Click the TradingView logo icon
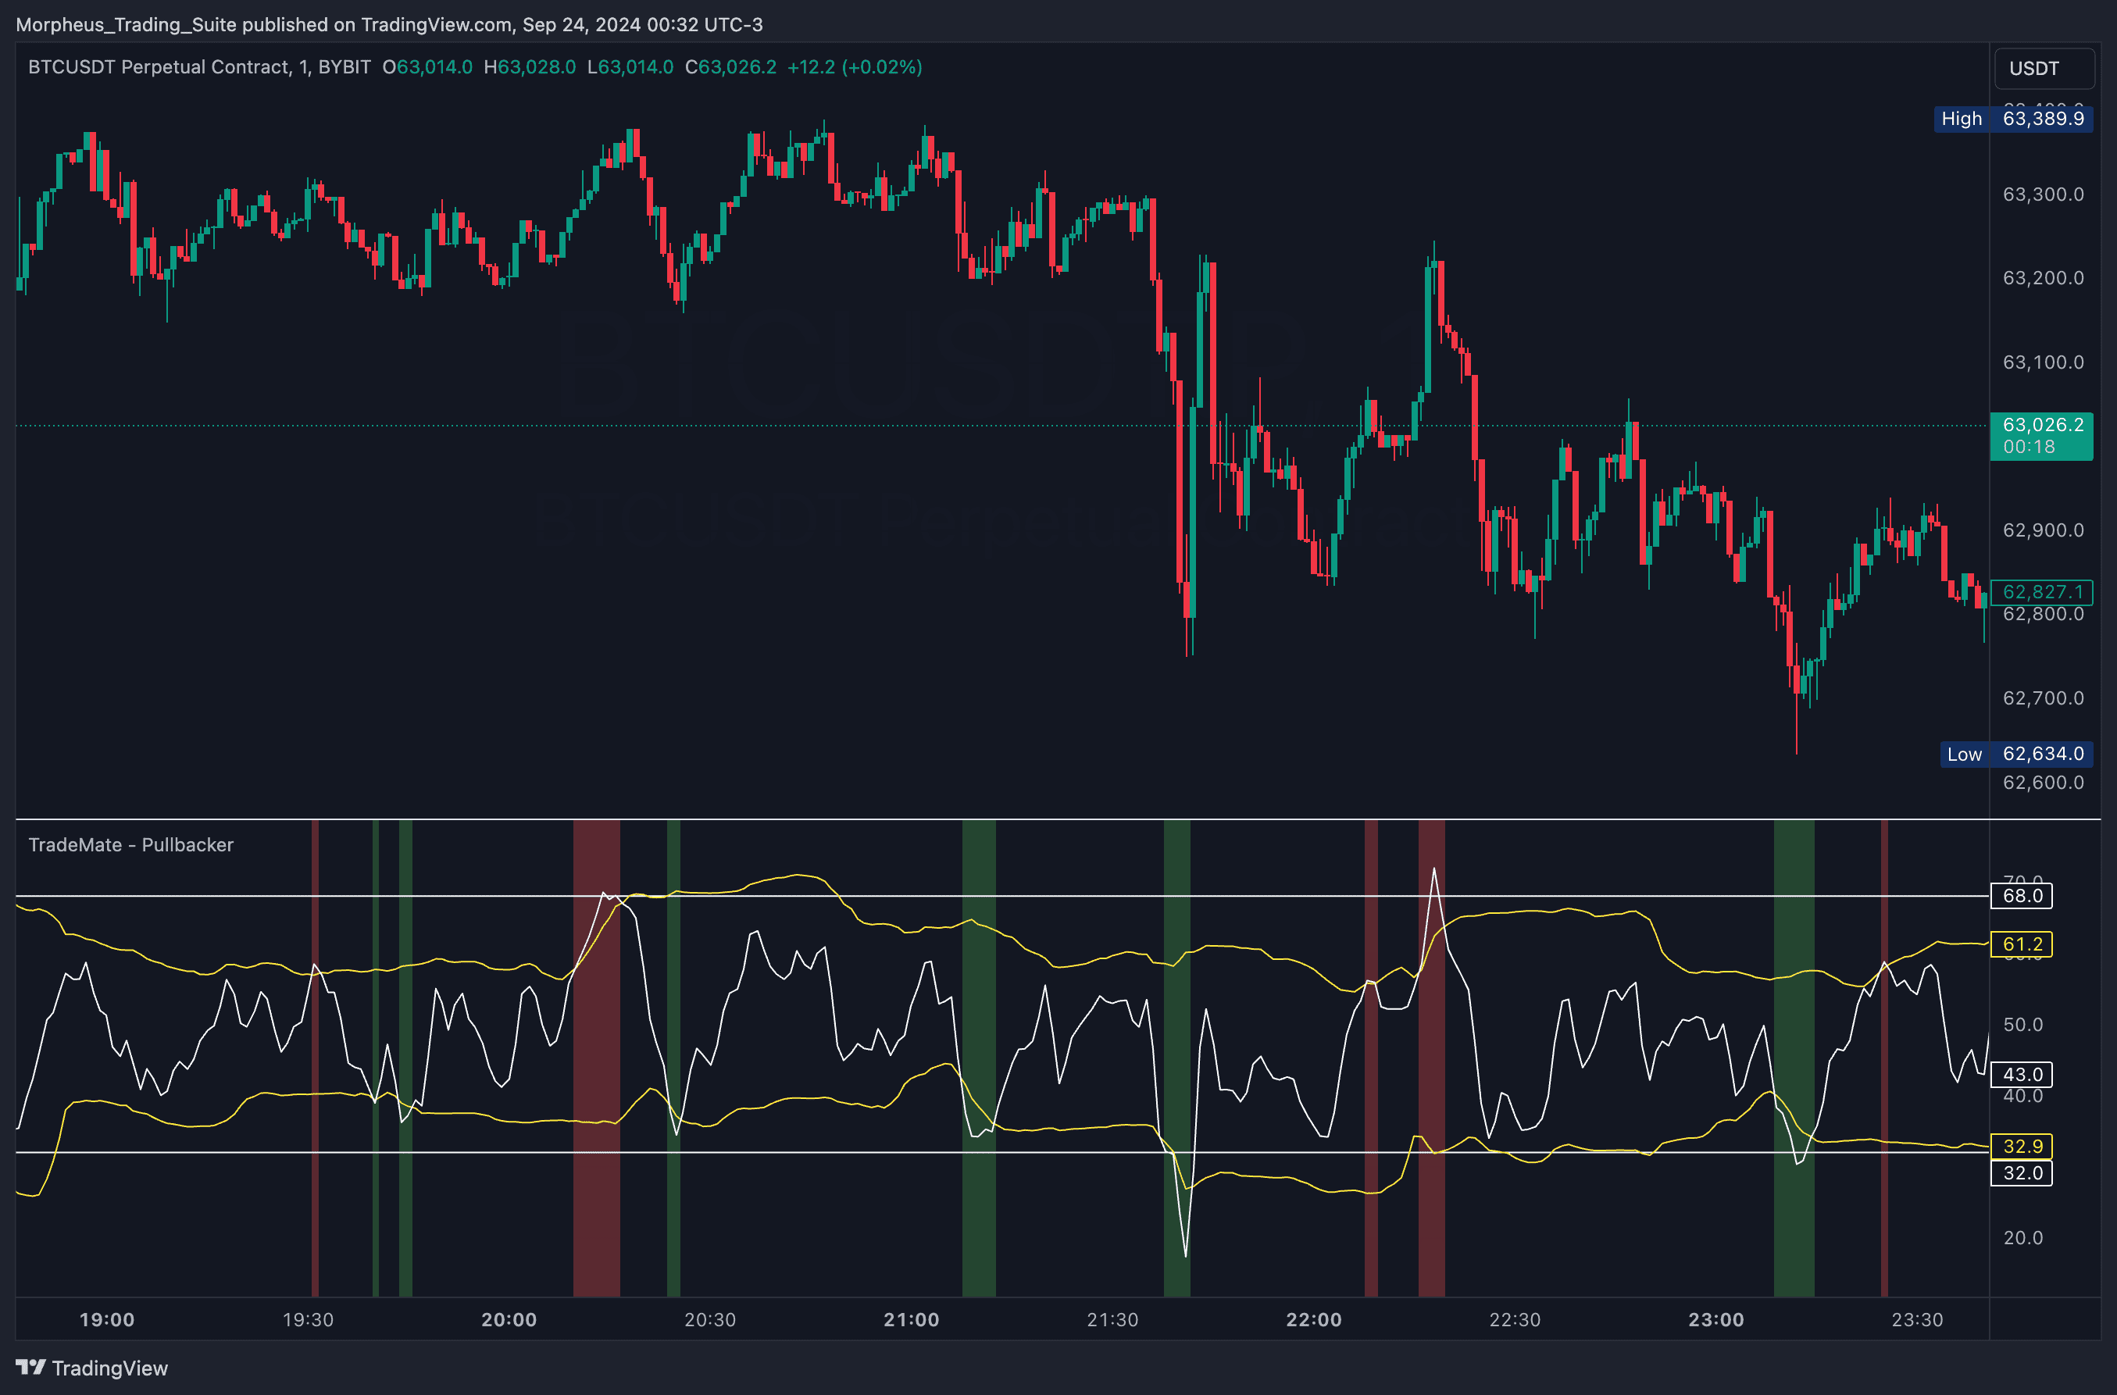2117x1395 pixels. pyautogui.click(x=30, y=1368)
